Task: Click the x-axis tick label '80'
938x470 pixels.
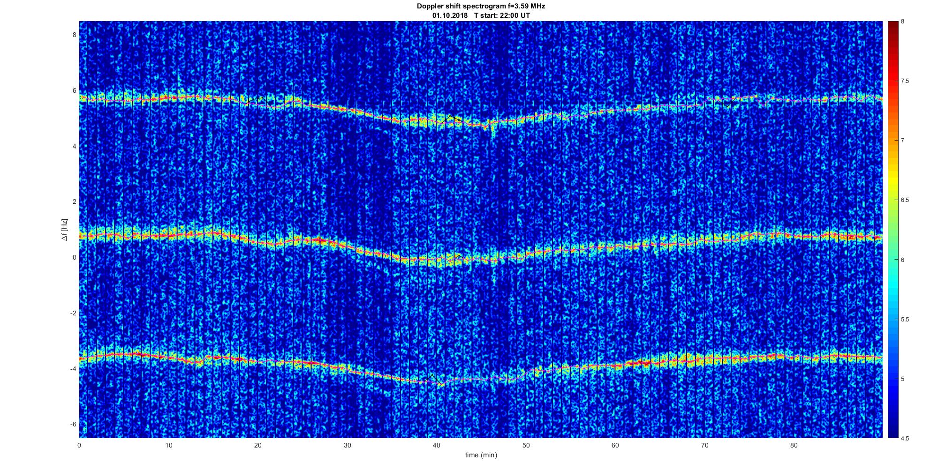Action: 794,445
